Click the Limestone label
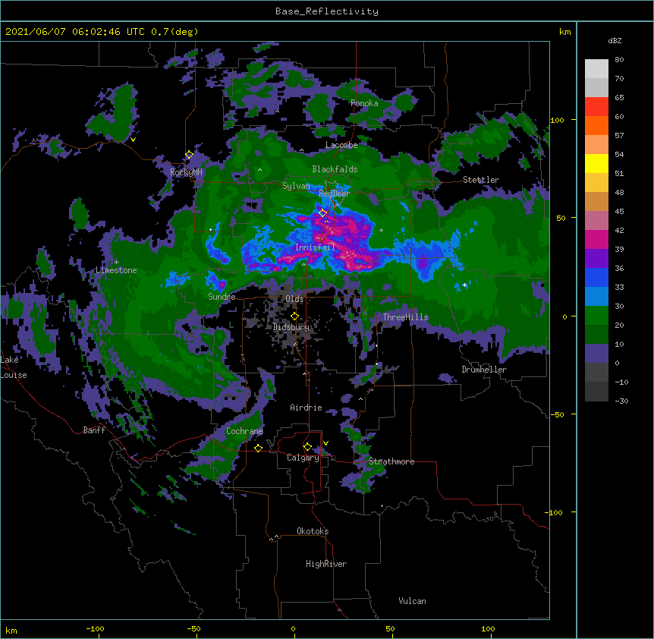The width and height of the screenshot is (654, 639). (116, 270)
